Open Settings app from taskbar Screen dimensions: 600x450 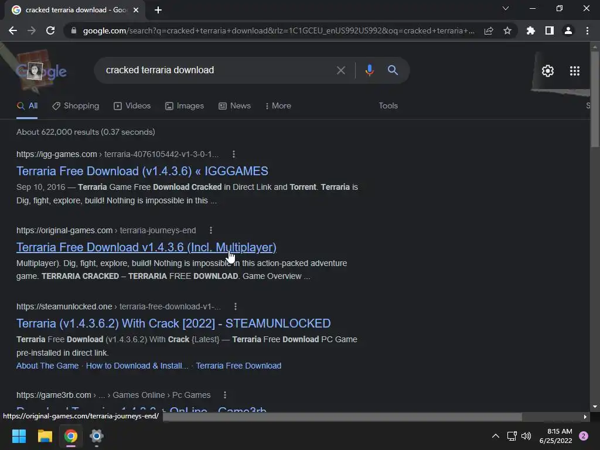(x=97, y=436)
